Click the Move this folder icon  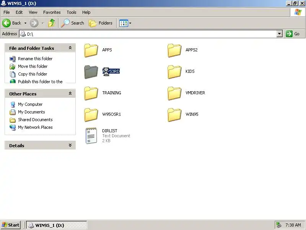(x=13, y=66)
